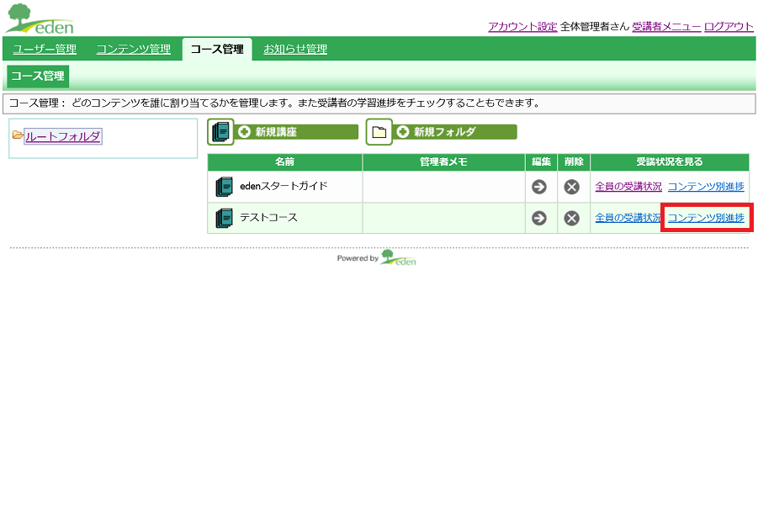758x529 pixels.
Task: Click the eden logo at top left
Action: pyautogui.click(x=40, y=19)
